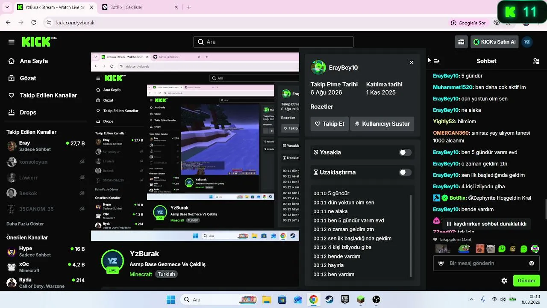This screenshot has height=308, width=547.
Task: Open the xQc recommended channel
Action: [x=45, y=267]
